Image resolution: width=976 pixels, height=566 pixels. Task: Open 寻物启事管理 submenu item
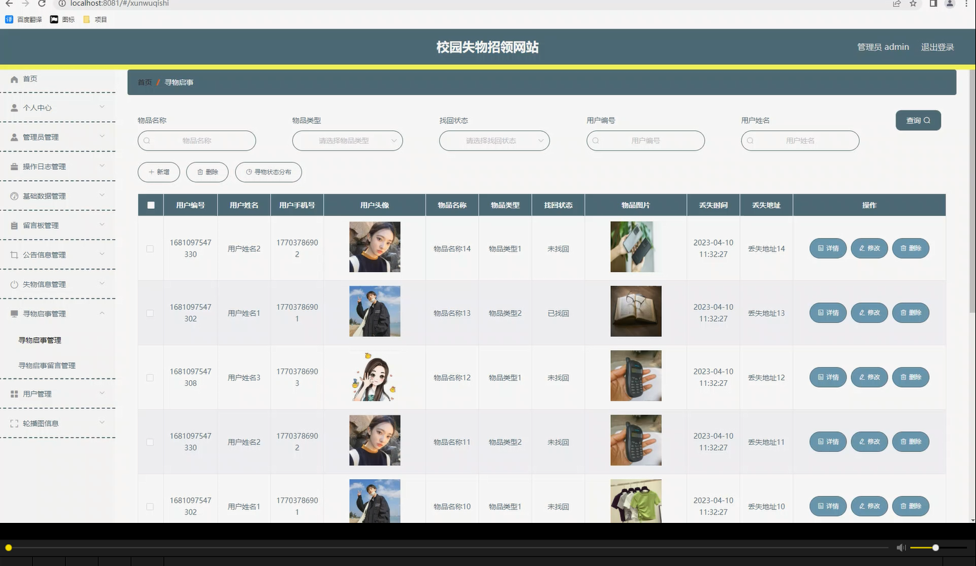[40, 340]
